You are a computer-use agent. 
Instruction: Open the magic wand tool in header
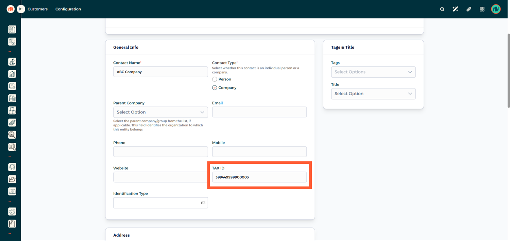click(455, 9)
